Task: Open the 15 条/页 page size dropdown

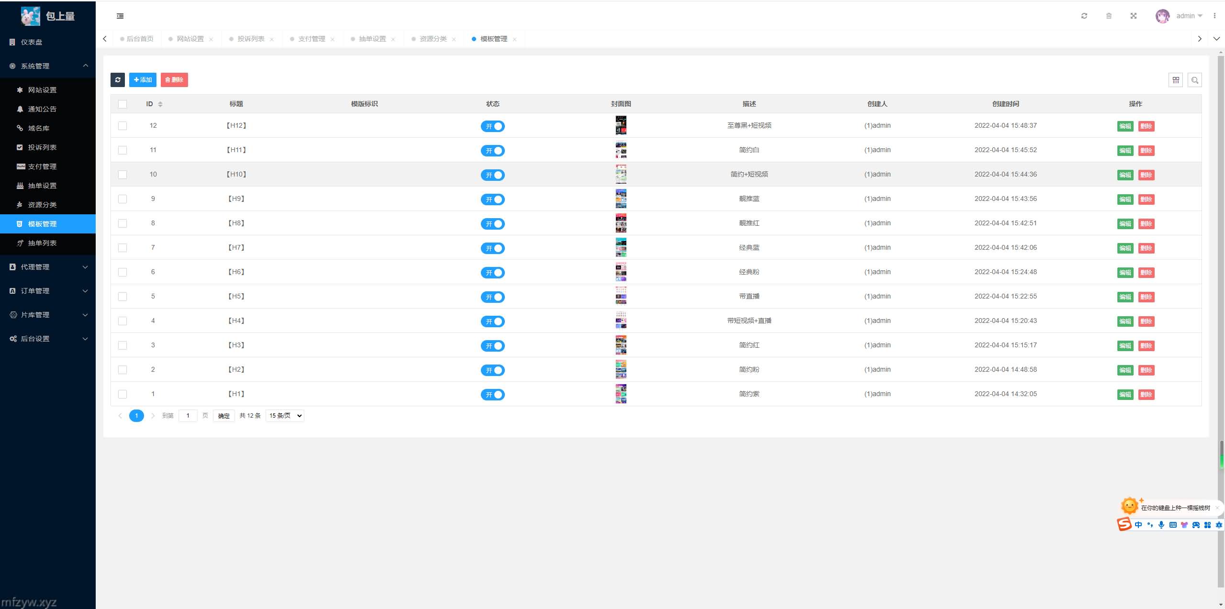Action: click(x=285, y=416)
